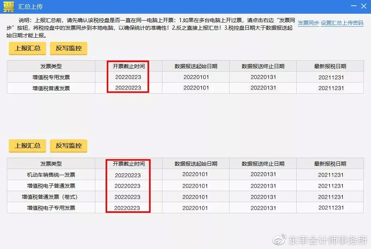Viewport: 371px width, 249px height.
Task: Click 20220223 cutoff in 增值税电子普通发票 row
Action: click(x=127, y=186)
